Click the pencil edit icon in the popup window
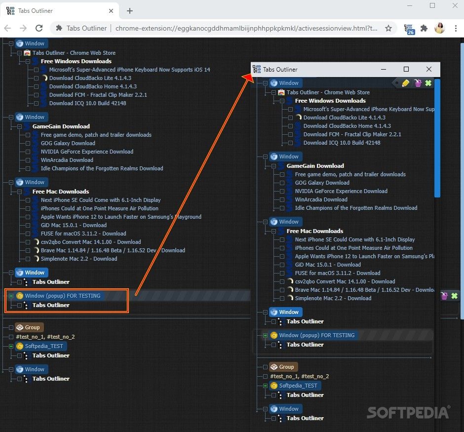The width and height of the screenshot is (464, 432). (406, 83)
